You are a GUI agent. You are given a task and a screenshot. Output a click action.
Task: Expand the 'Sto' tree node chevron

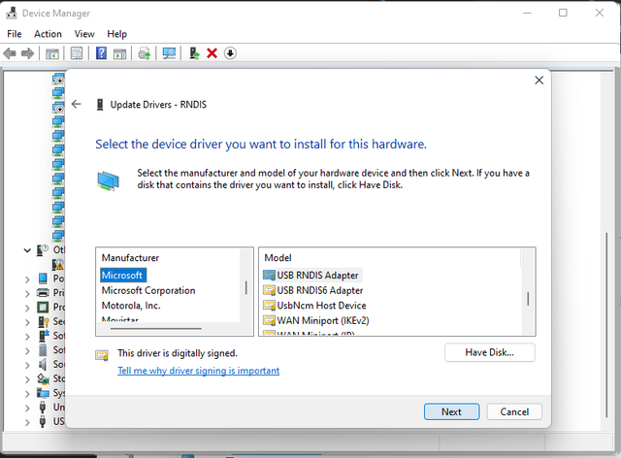pyautogui.click(x=27, y=379)
